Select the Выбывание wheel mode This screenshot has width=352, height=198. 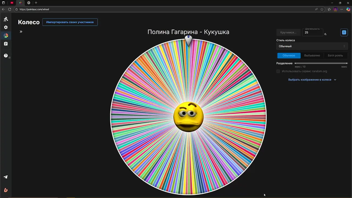[312, 56]
